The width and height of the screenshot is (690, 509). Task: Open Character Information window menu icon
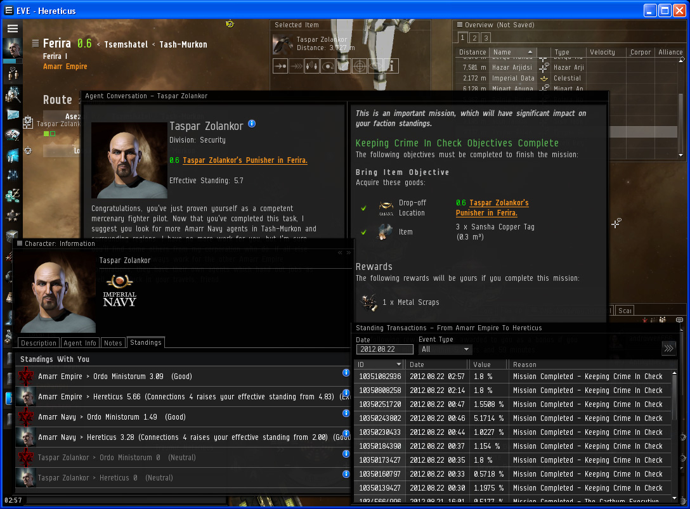click(x=20, y=243)
